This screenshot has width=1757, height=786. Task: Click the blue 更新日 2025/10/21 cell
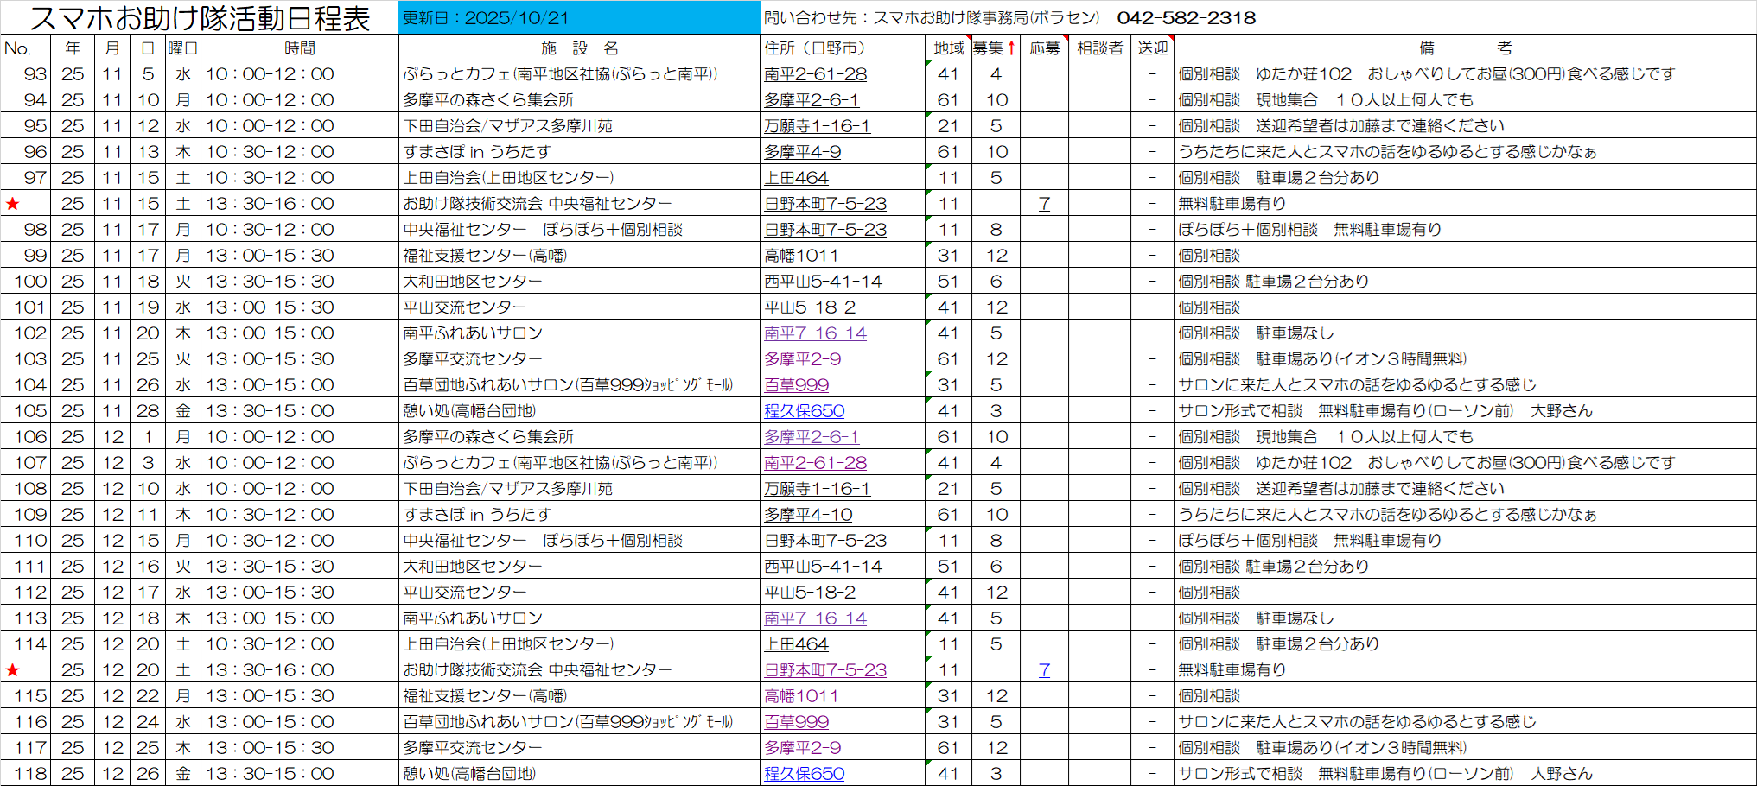click(579, 18)
